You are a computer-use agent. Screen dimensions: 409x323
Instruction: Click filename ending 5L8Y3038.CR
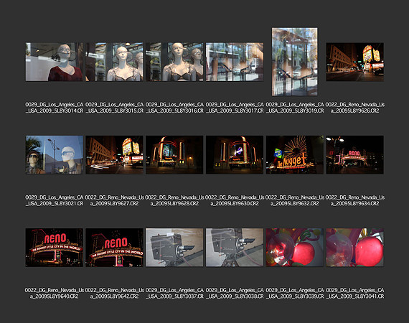(x=235, y=294)
